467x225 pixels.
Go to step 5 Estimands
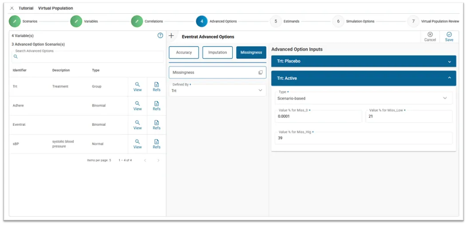[276, 21]
